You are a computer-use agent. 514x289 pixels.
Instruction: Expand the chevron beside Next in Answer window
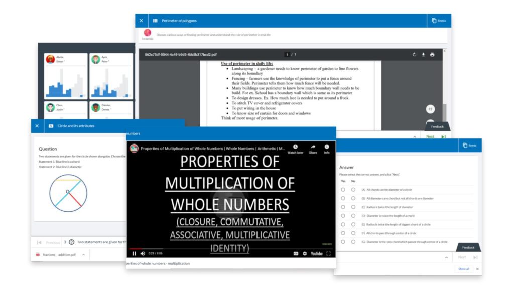(x=446, y=257)
